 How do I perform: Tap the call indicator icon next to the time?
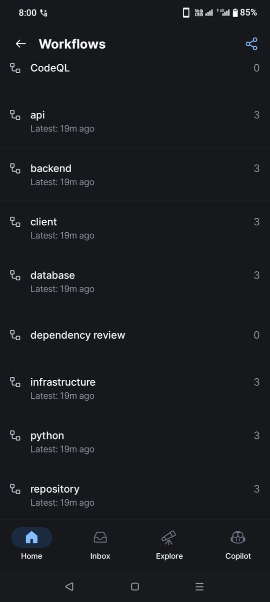(43, 13)
